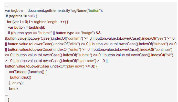Image resolution: width=178 pixels, height=102 pixels.
Task: Click the "button" green string literal
Action: click(x=94, y=10)
